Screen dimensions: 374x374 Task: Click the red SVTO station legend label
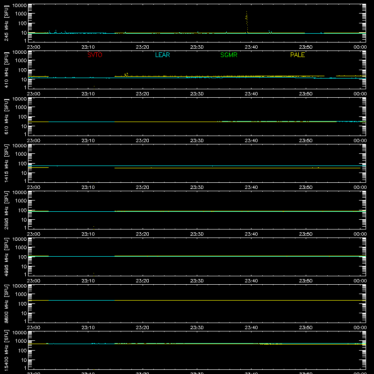95,55
